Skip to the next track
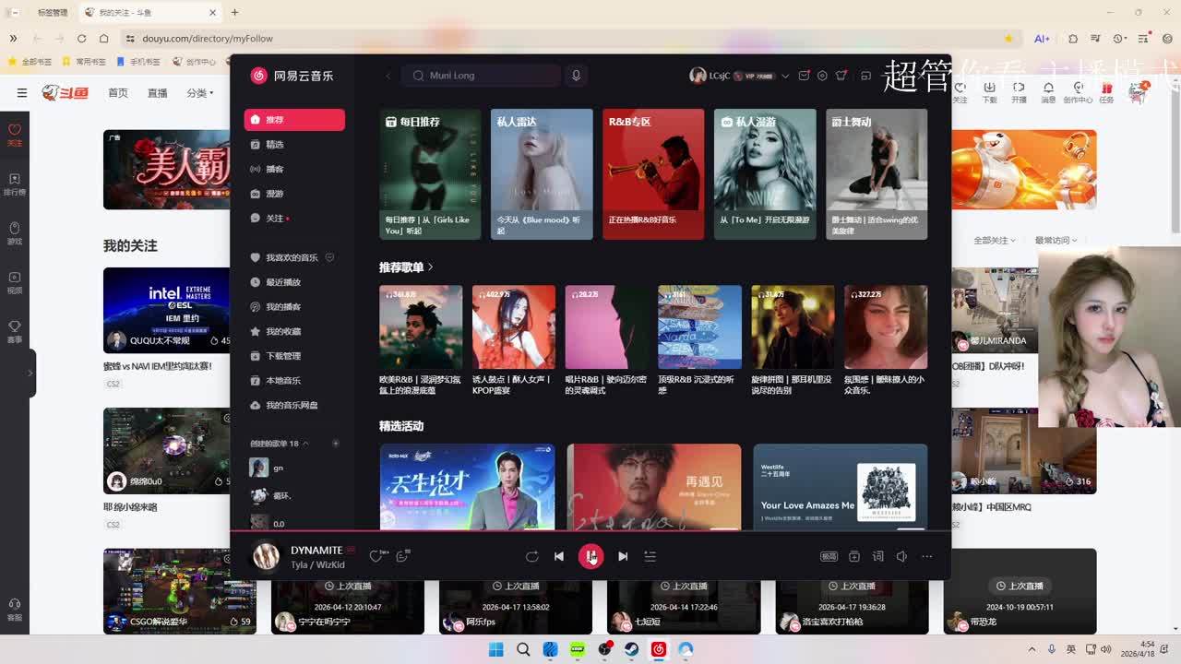This screenshot has height=664, width=1181. (x=623, y=556)
